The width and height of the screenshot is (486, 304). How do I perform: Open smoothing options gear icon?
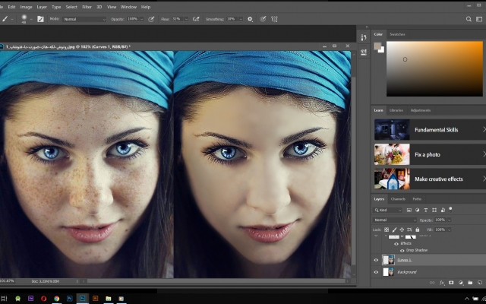[250, 19]
